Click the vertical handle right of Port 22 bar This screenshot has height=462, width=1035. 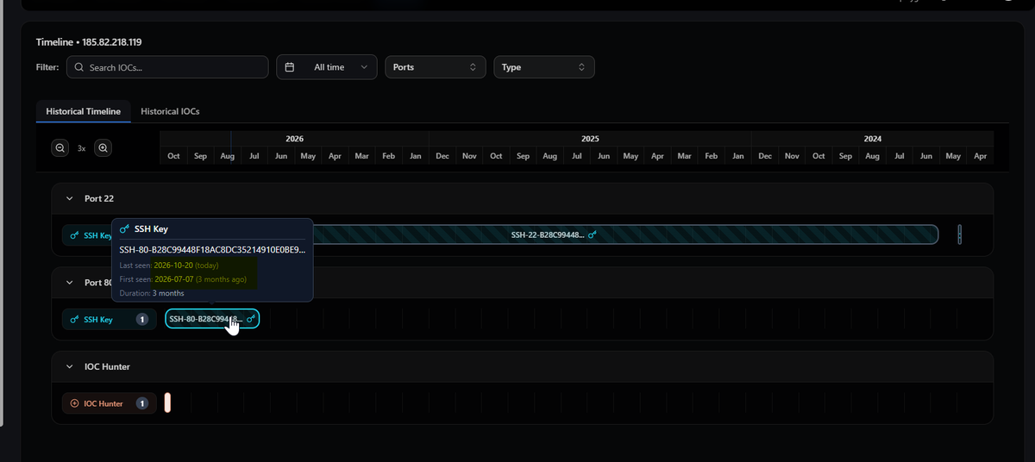[x=959, y=234]
